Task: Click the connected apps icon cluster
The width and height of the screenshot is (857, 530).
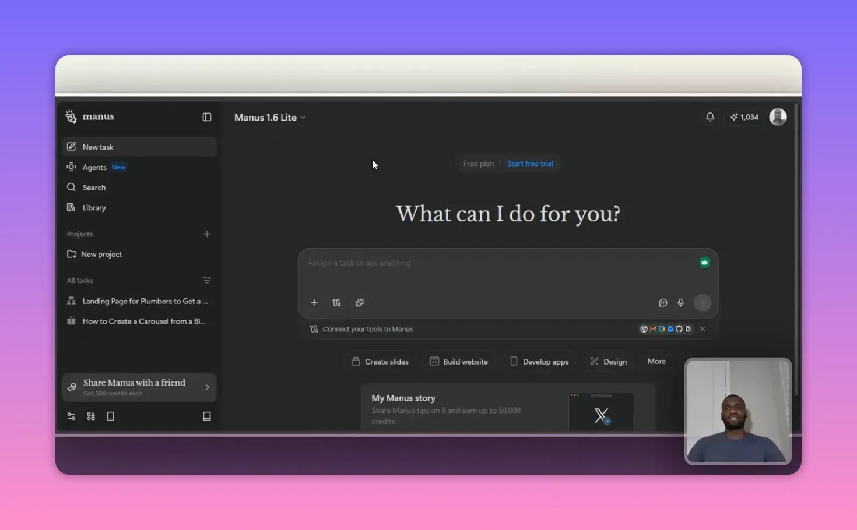Action: (666, 329)
